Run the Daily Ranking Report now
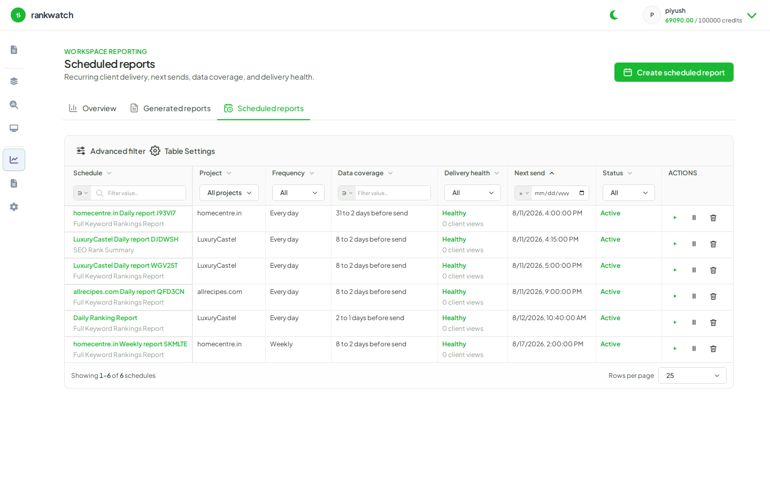Image resolution: width=770 pixels, height=481 pixels. (675, 323)
